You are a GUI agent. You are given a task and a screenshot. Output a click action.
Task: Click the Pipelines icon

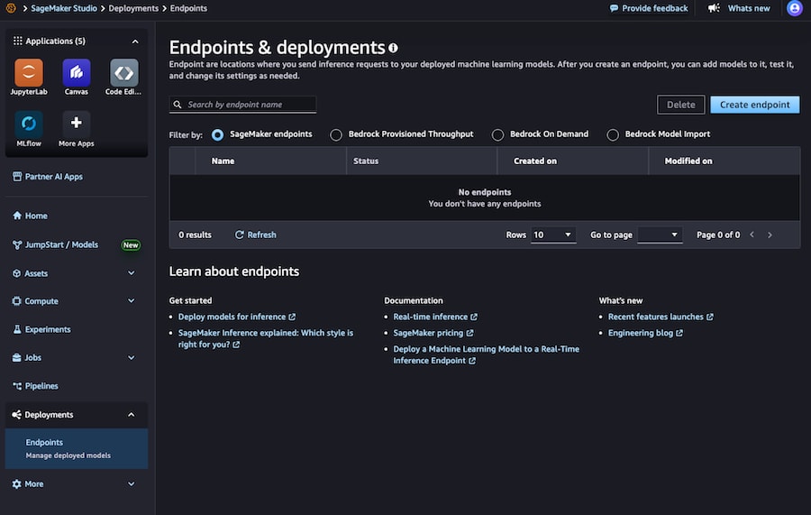17,386
